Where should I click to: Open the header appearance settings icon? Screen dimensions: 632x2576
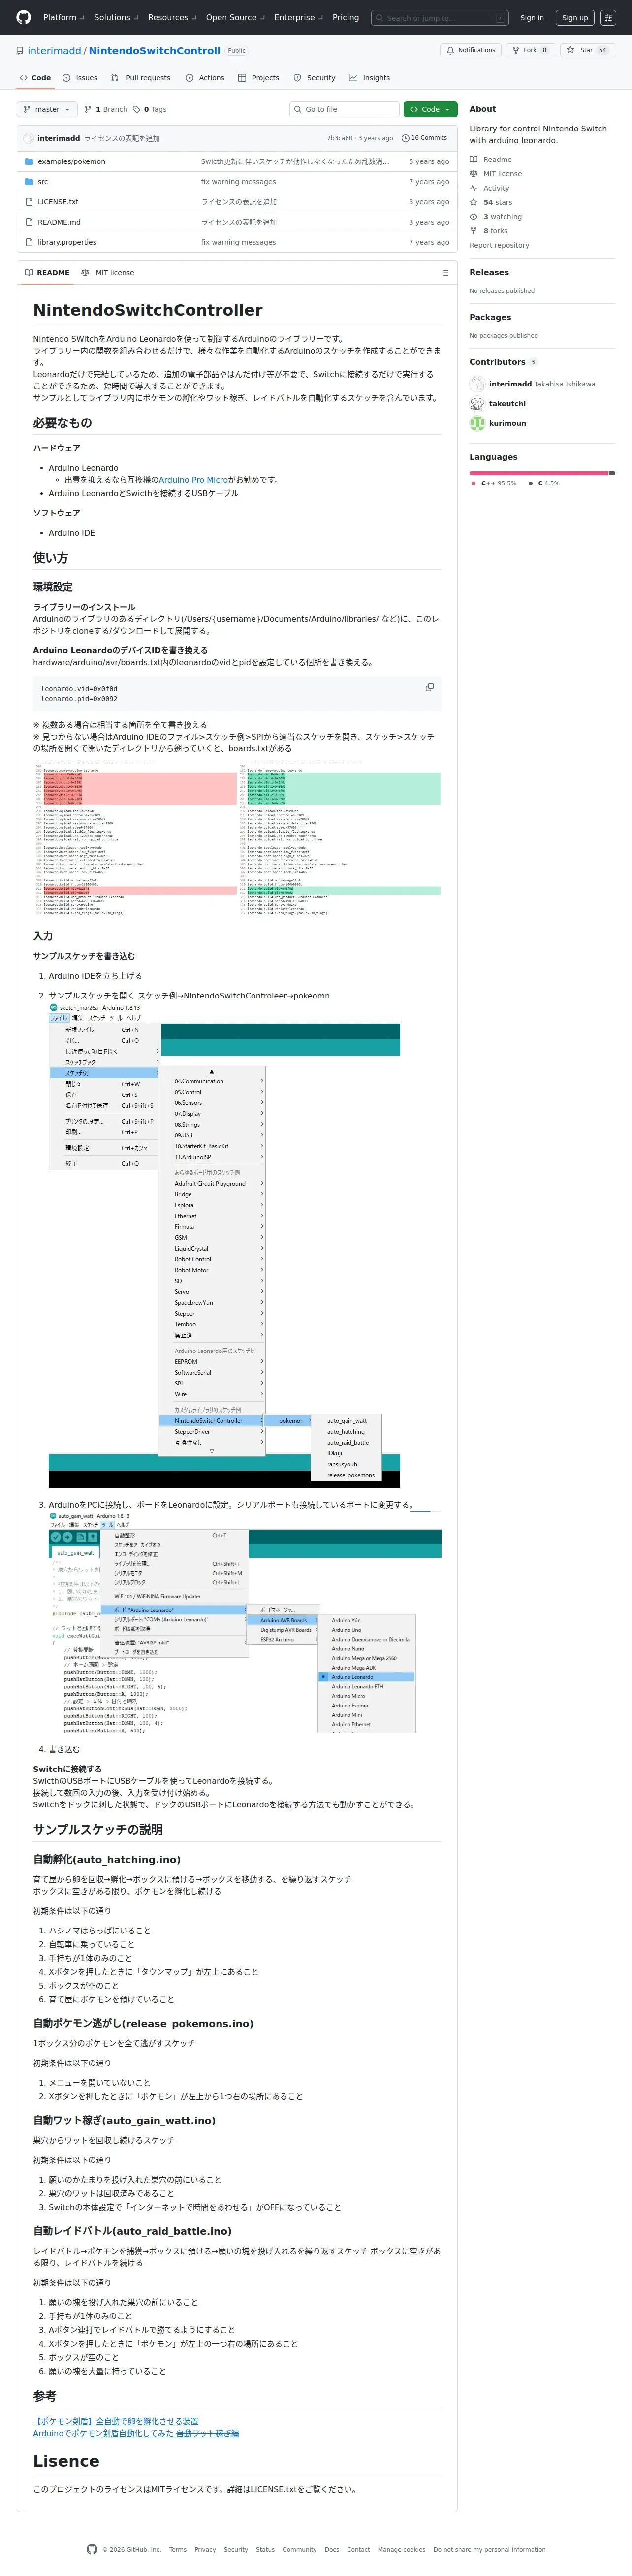coord(608,17)
